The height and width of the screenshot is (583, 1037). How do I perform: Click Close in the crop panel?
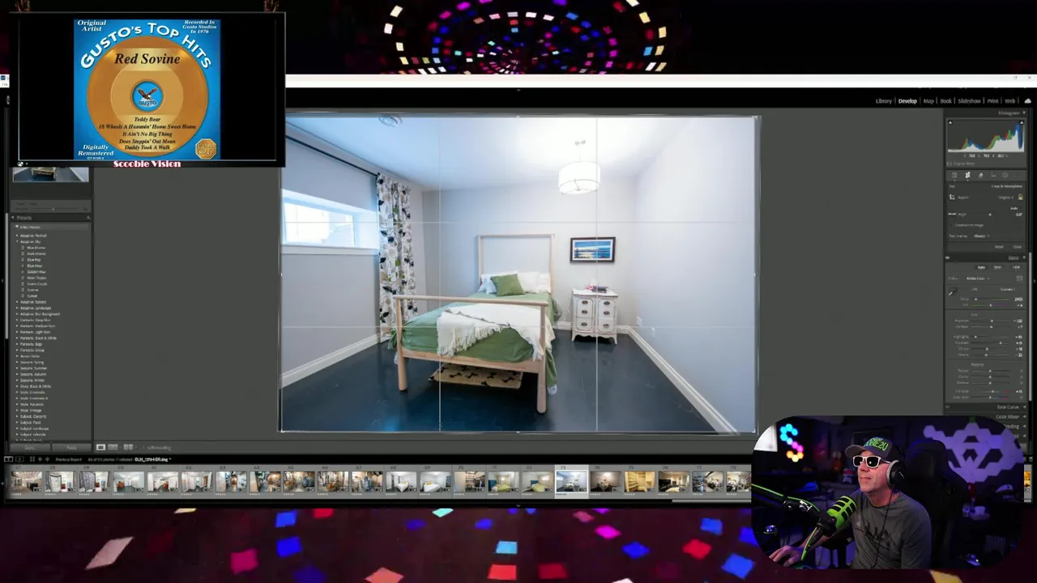click(1017, 246)
